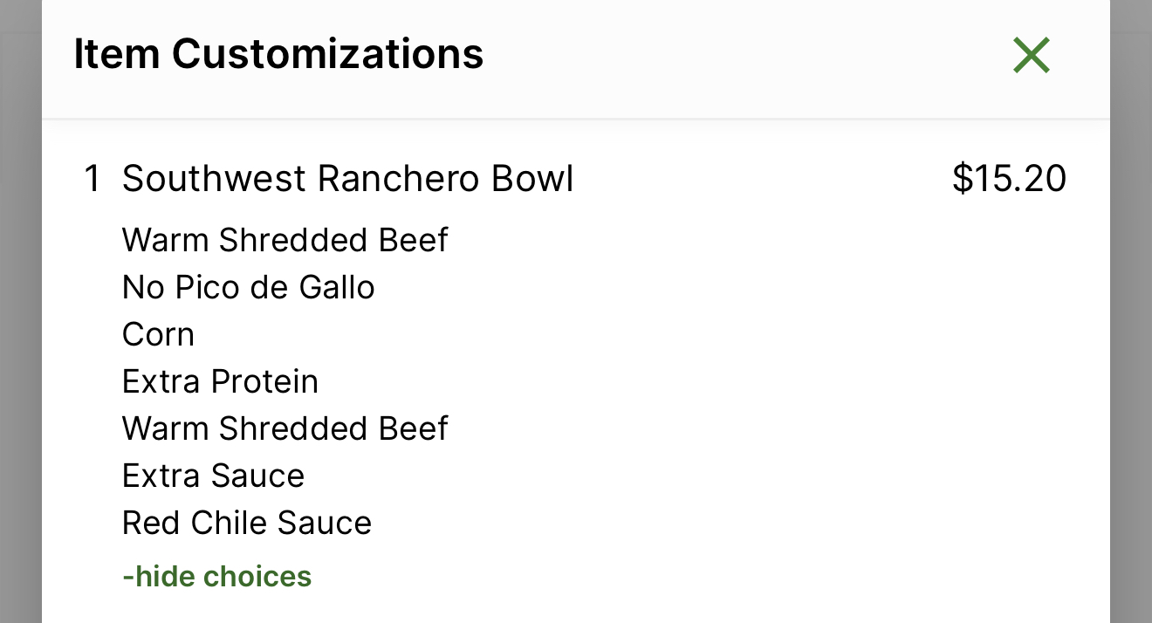Click the item quantity number 1

tap(92, 178)
